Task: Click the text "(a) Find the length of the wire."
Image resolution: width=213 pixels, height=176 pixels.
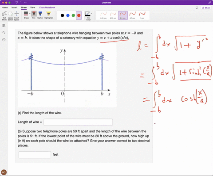Action: click(39, 113)
